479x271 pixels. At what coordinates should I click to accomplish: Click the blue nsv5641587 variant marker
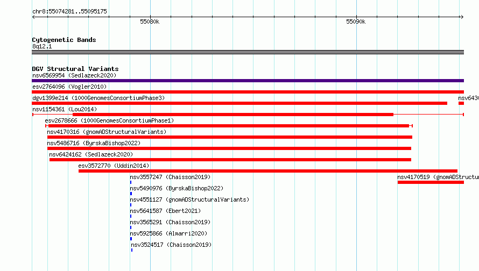[131, 216]
